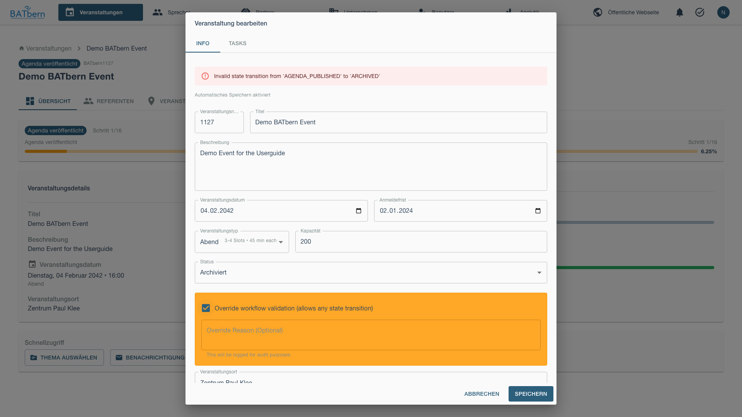This screenshot has height=417, width=742.
Task: Focus the Override Reason text area
Action: (371, 335)
